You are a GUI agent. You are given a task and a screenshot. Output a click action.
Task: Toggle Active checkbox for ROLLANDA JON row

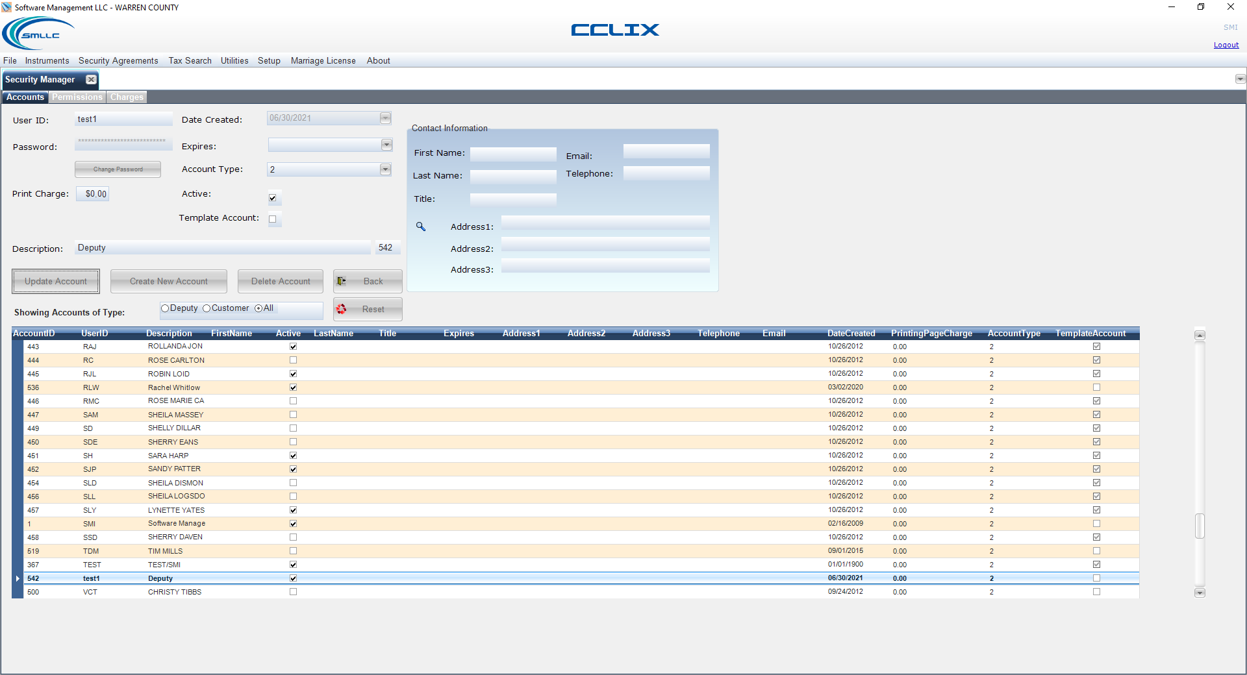293,347
